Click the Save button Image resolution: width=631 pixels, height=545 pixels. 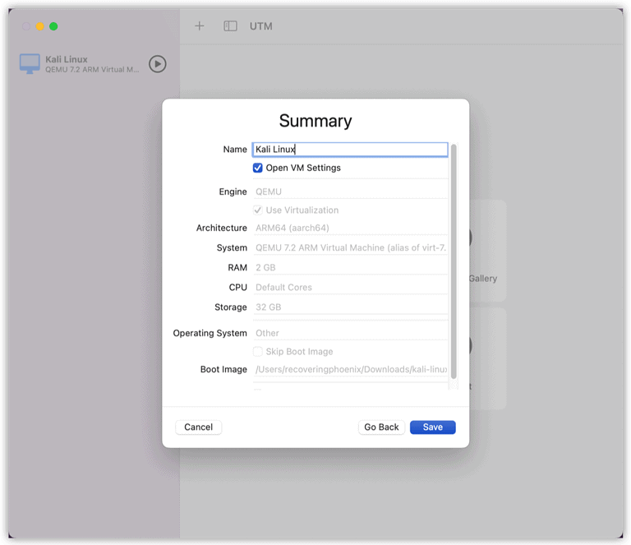(433, 427)
